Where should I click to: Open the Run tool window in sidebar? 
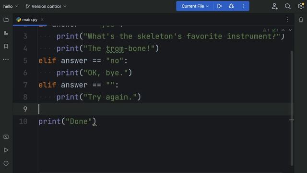pyautogui.click(x=6, y=150)
